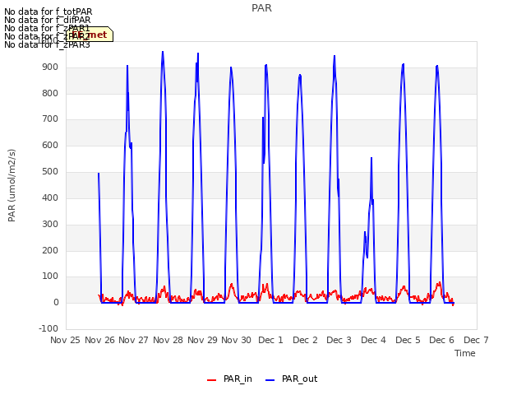Click the 900 y-axis tick label
Image resolution: width=526 pixels, height=395 pixels.
point(50,67)
